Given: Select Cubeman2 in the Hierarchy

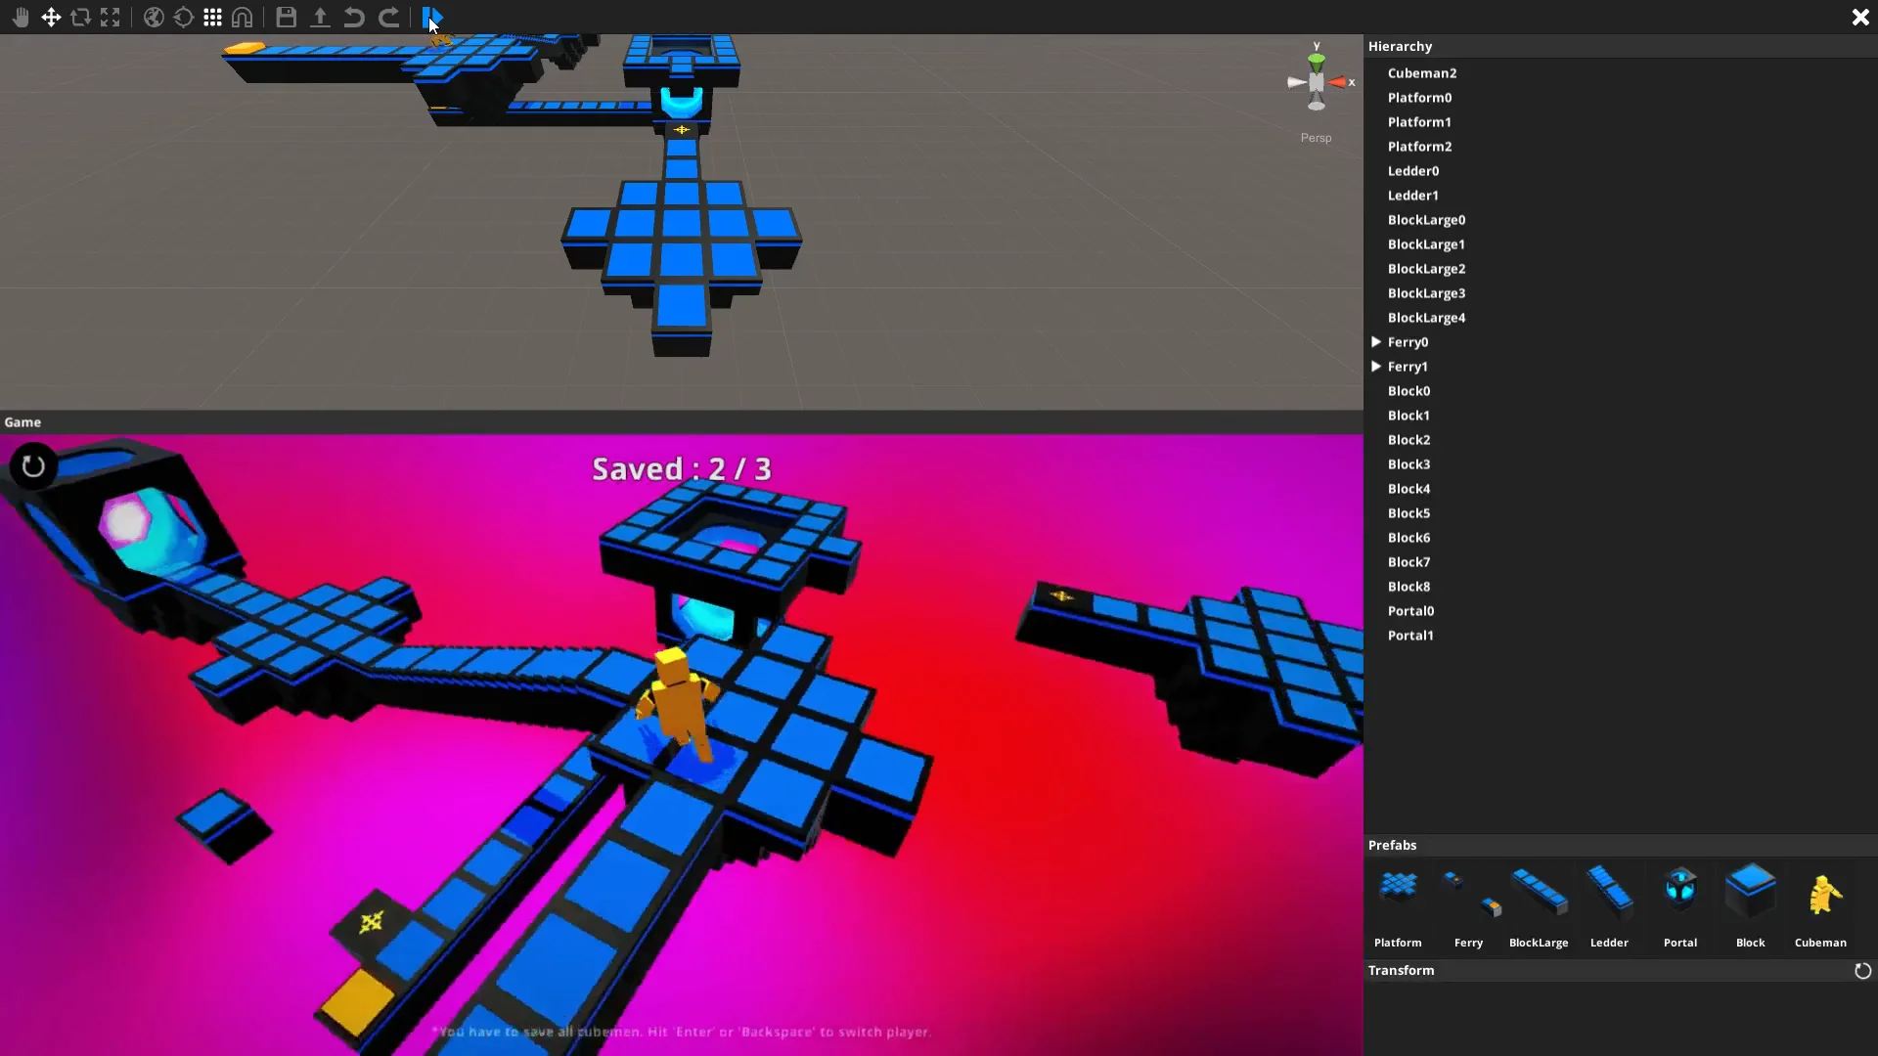Looking at the screenshot, I should (1421, 72).
